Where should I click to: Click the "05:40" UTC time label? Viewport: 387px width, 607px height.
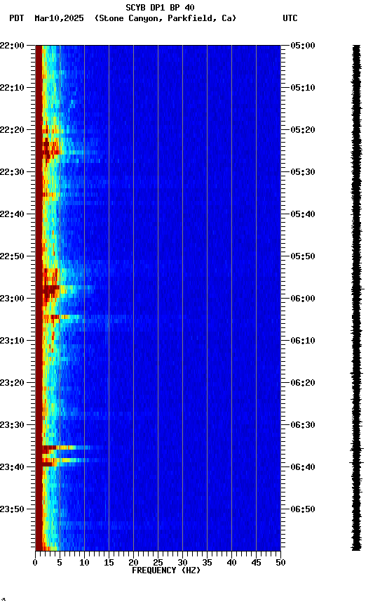click(x=303, y=214)
